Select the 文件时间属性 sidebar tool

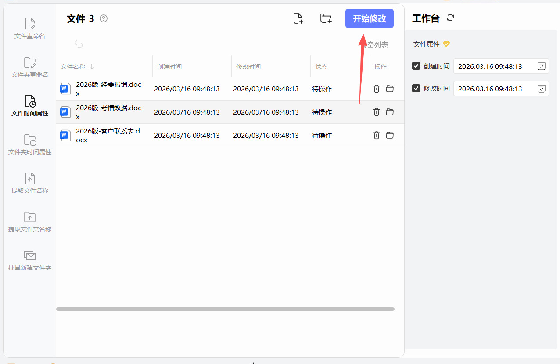click(x=30, y=106)
